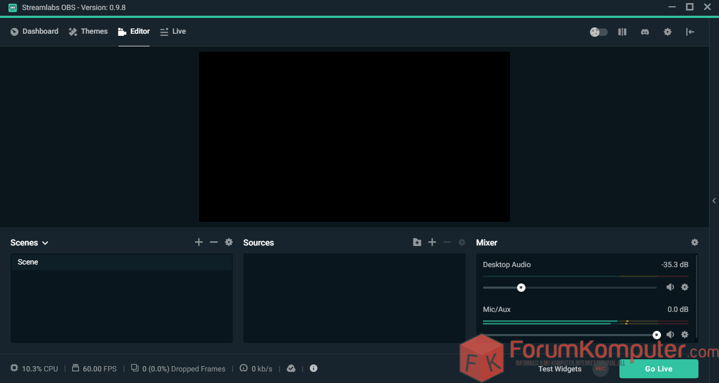
Task: Toggle night mode switch in top bar
Action: tap(598, 32)
